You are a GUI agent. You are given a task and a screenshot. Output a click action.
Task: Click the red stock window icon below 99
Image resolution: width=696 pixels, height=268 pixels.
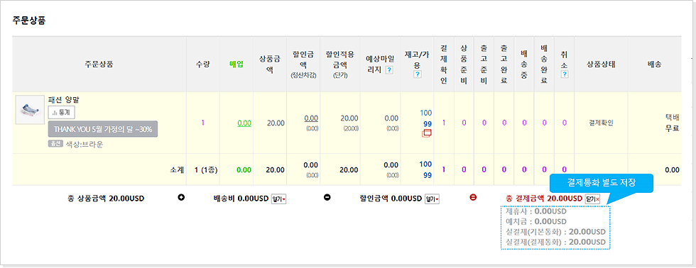point(427,133)
